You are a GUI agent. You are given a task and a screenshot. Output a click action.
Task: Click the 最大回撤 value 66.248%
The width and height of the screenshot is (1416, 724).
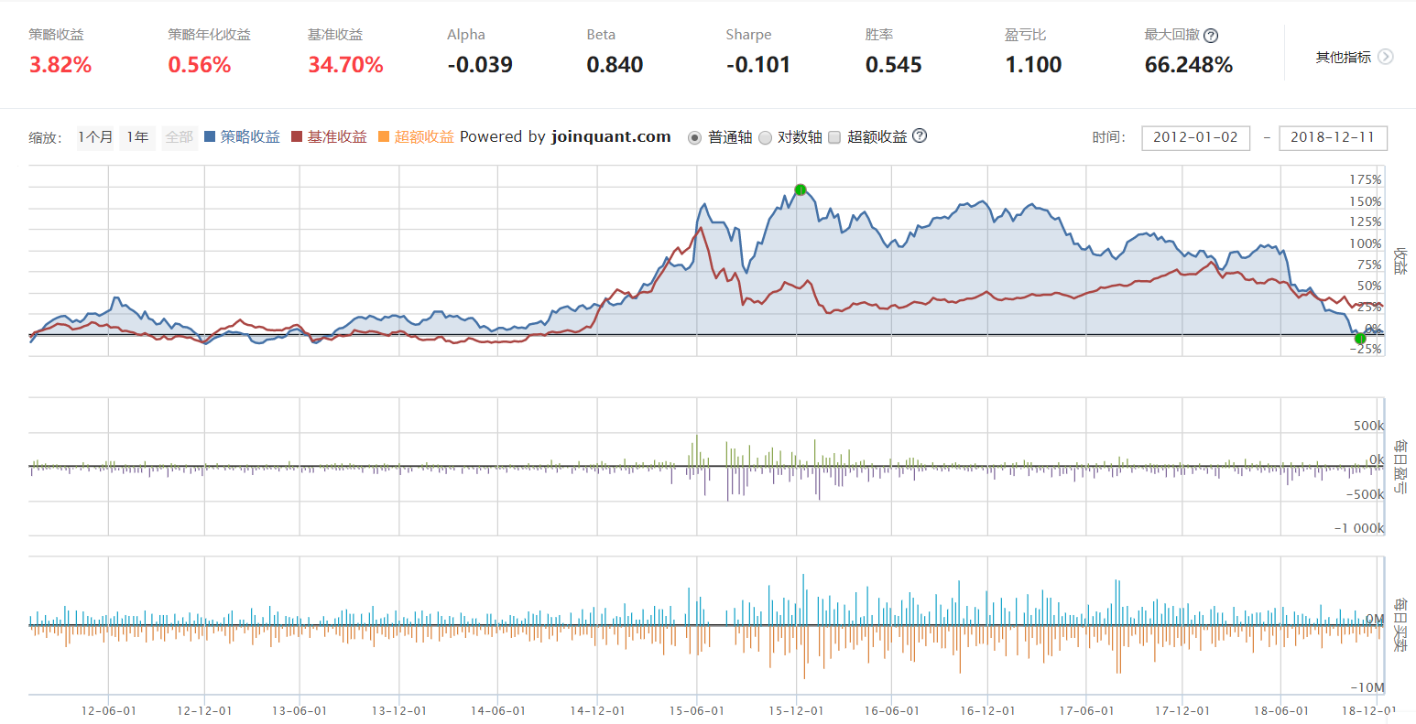pyautogui.click(x=1189, y=65)
